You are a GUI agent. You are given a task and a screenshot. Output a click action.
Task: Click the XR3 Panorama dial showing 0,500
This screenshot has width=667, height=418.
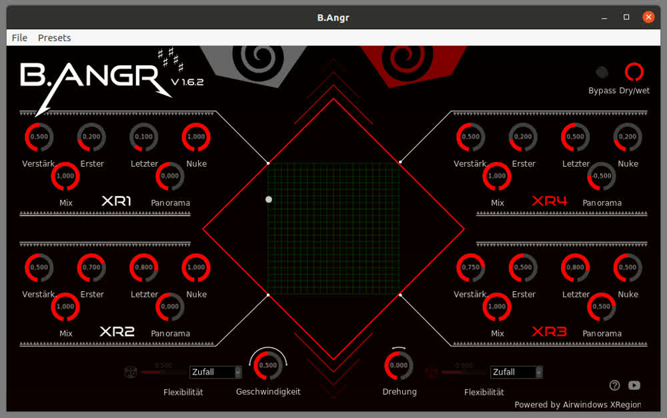coord(602,307)
